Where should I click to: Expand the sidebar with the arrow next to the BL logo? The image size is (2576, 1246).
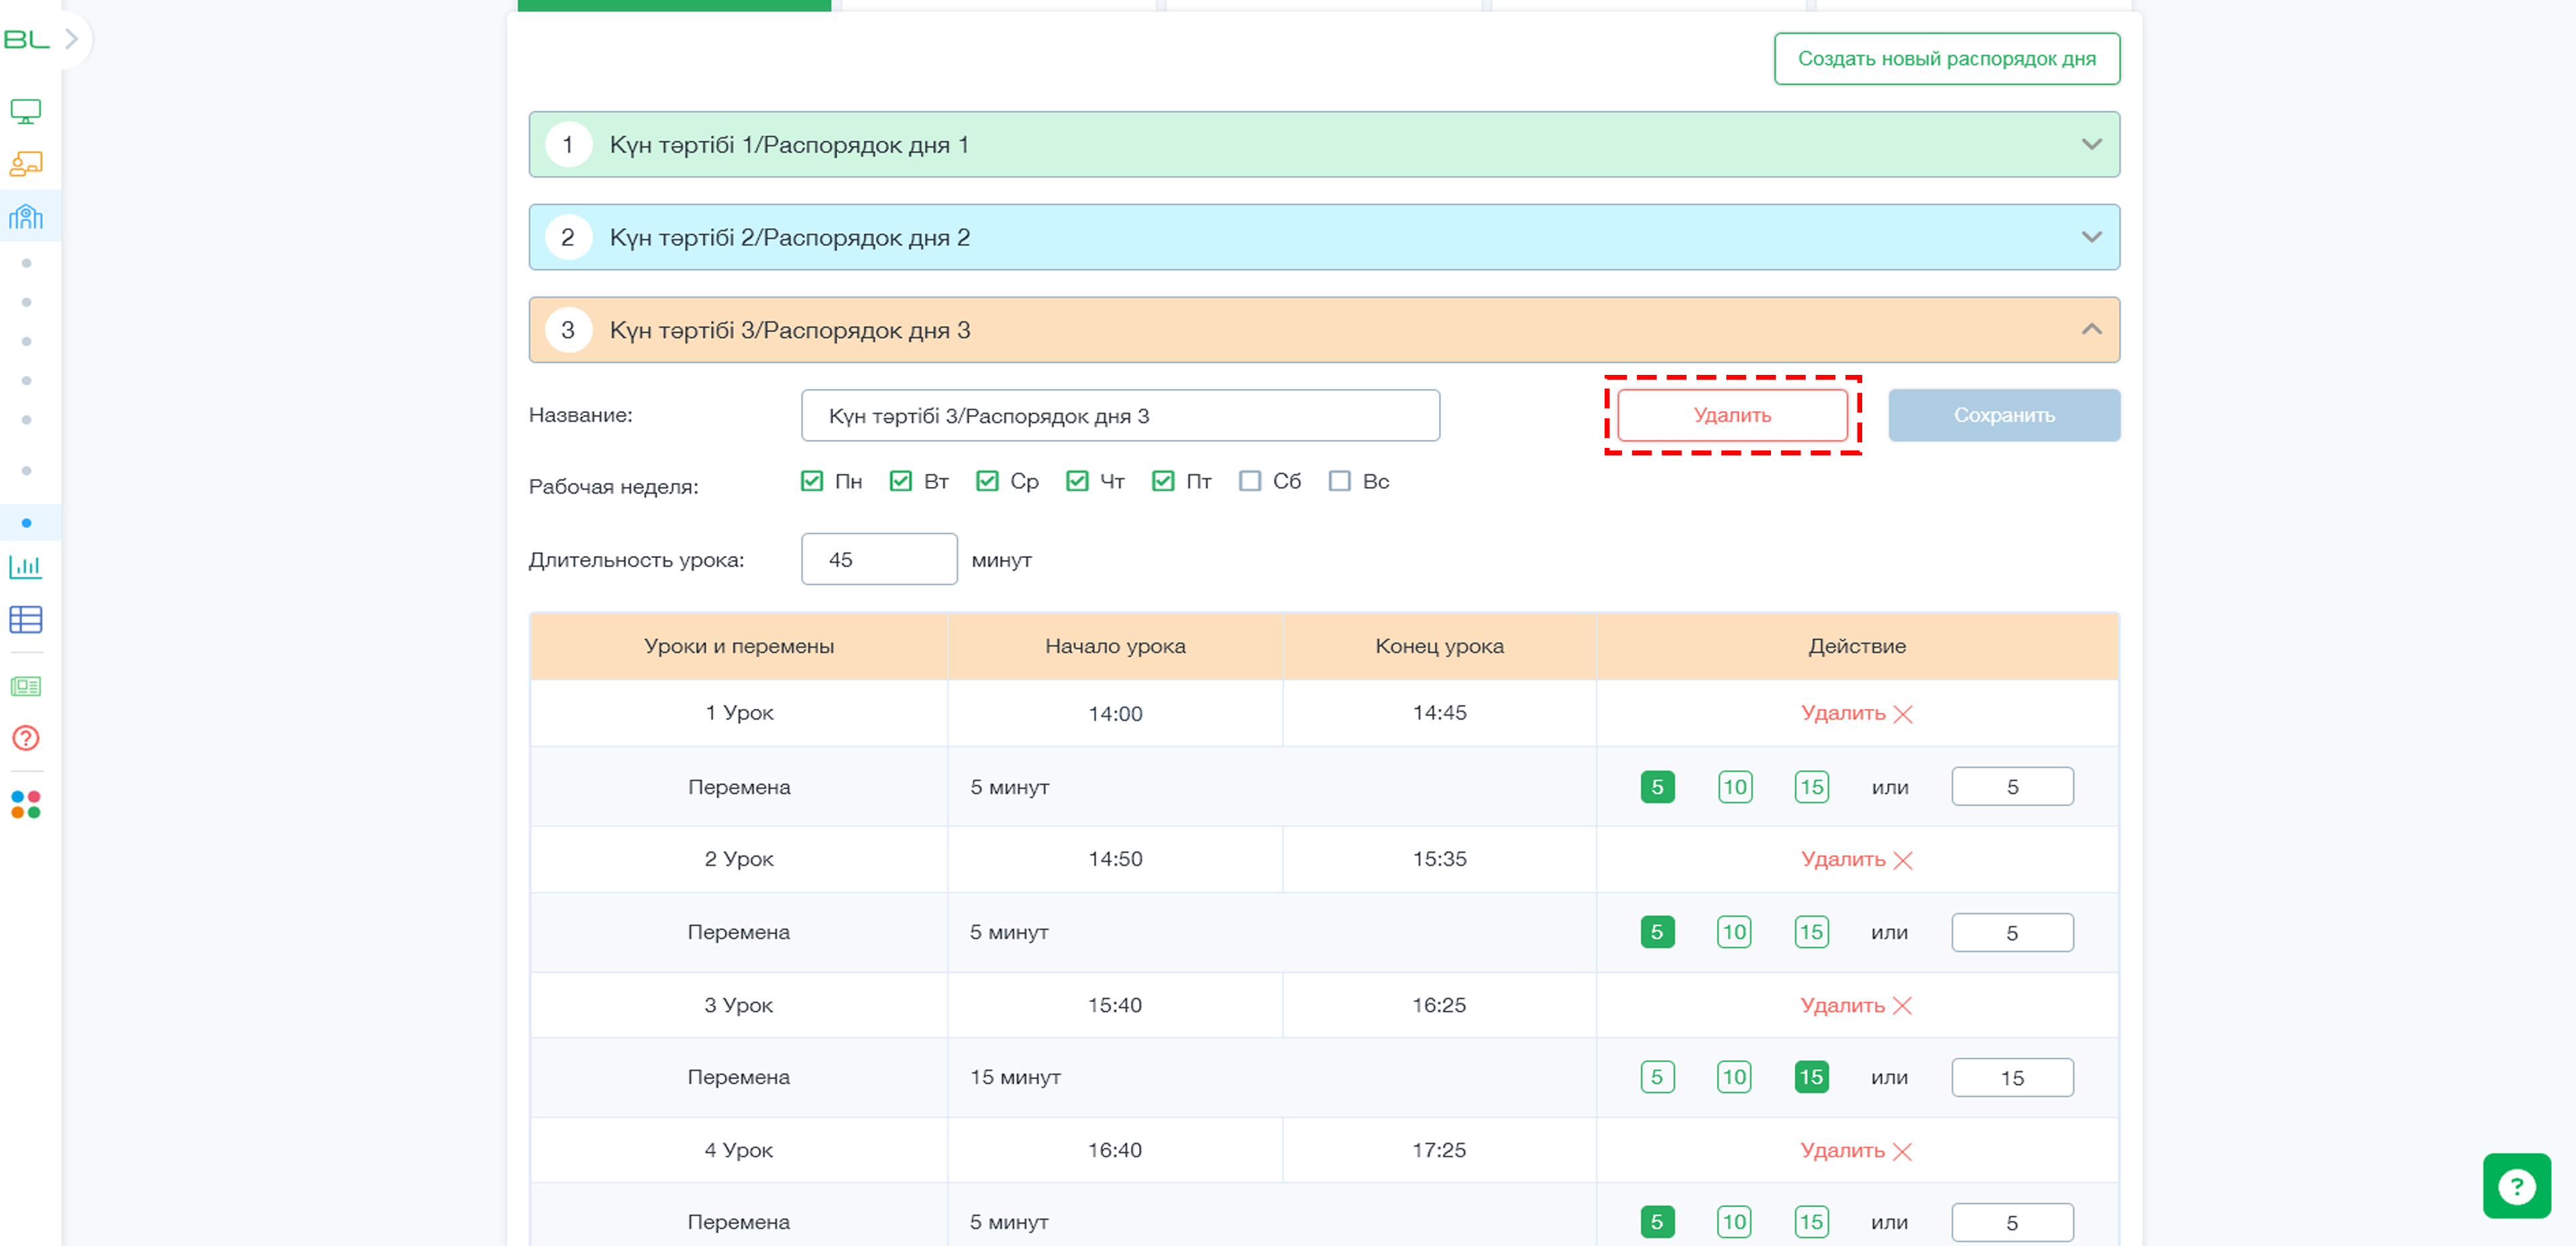point(72,39)
